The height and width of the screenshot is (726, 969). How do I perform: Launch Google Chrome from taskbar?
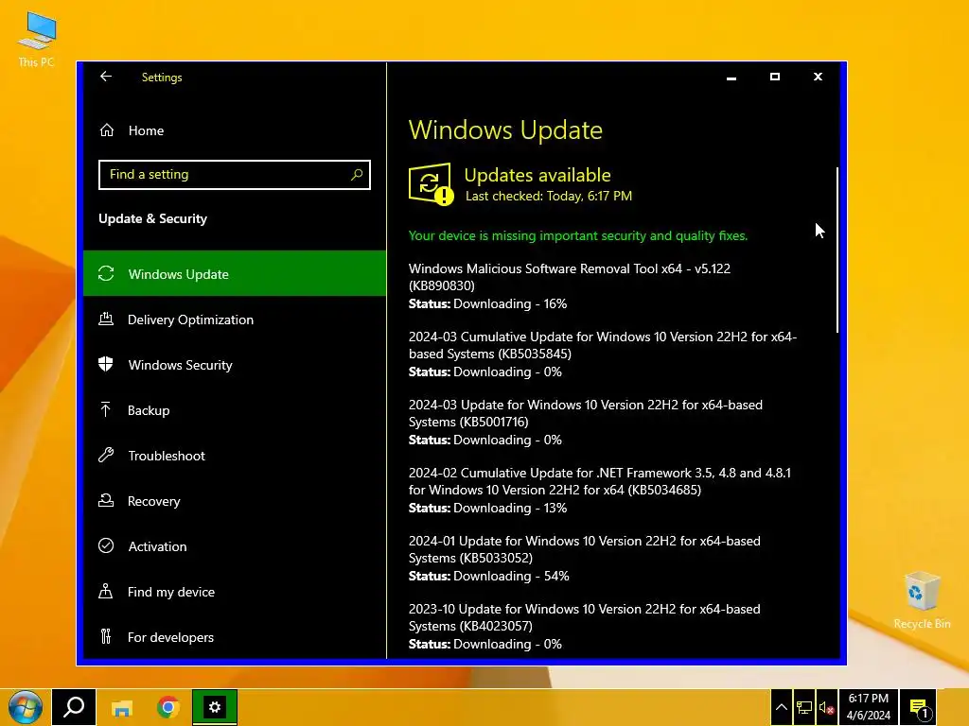tap(168, 707)
